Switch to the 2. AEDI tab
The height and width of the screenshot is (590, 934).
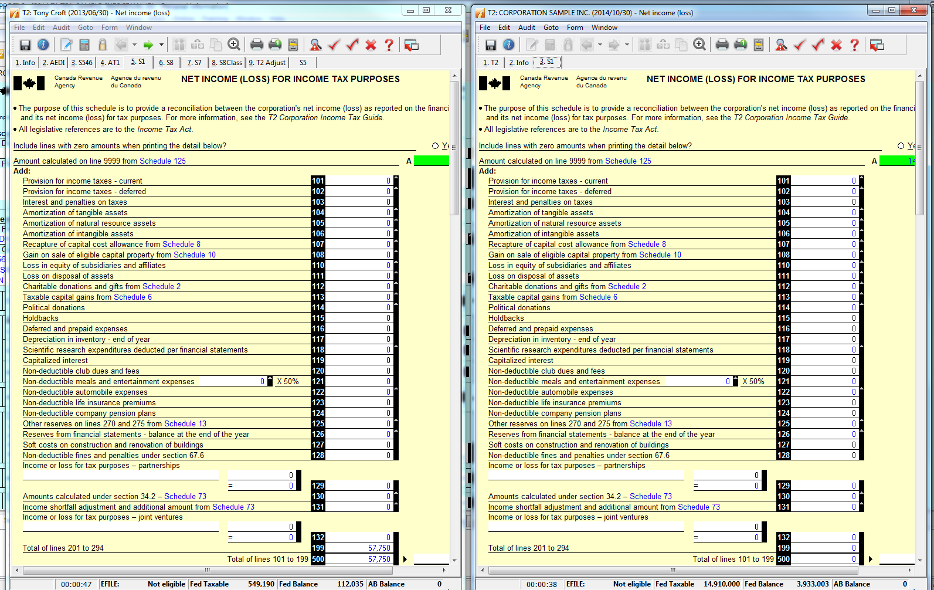point(53,63)
